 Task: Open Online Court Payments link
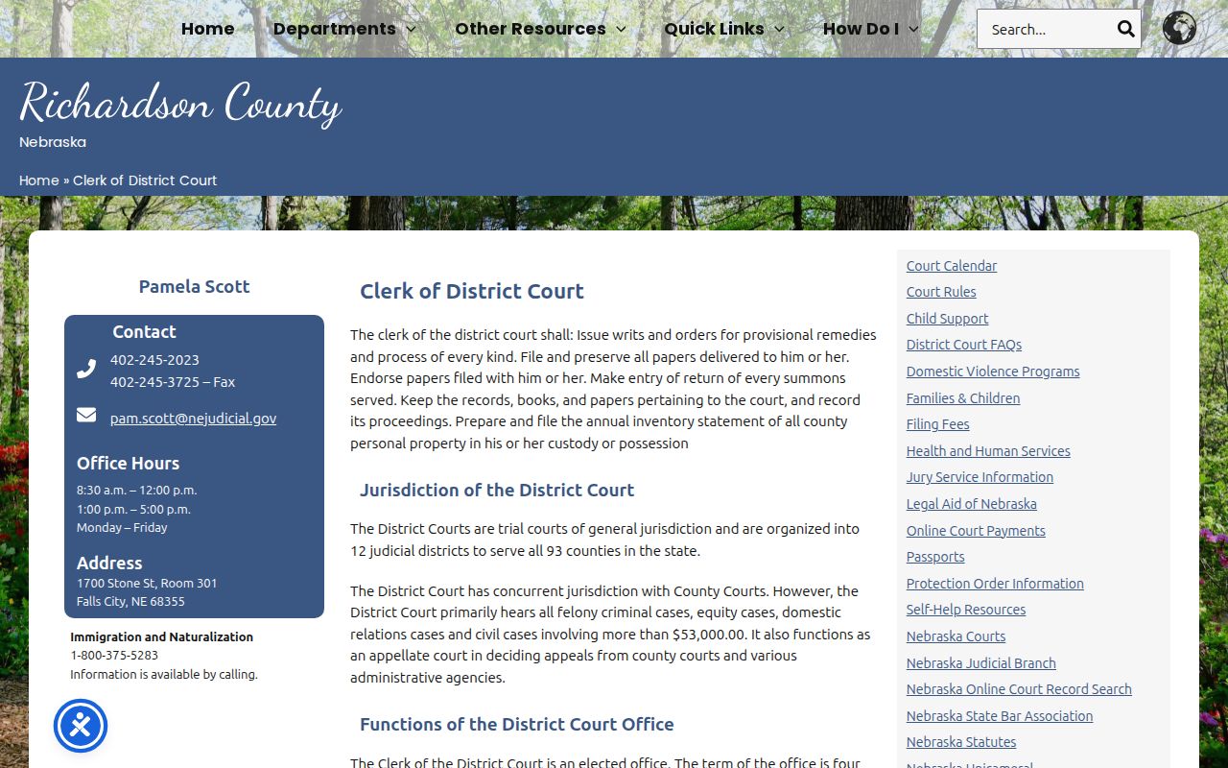[x=976, y=531]
